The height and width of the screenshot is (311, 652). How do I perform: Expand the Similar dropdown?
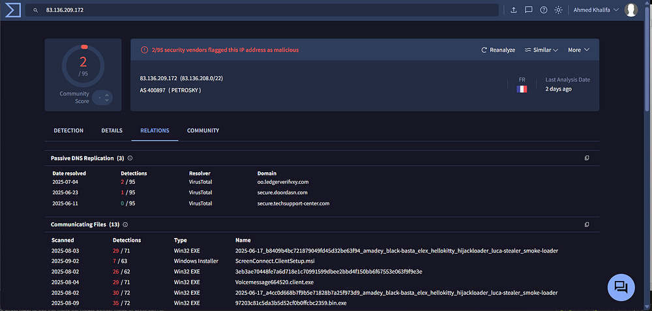pos(542,50)
